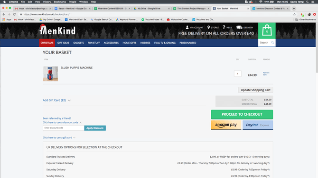
Task: Click Proceed to Checkout button
Action: click(x=242, y=114)
